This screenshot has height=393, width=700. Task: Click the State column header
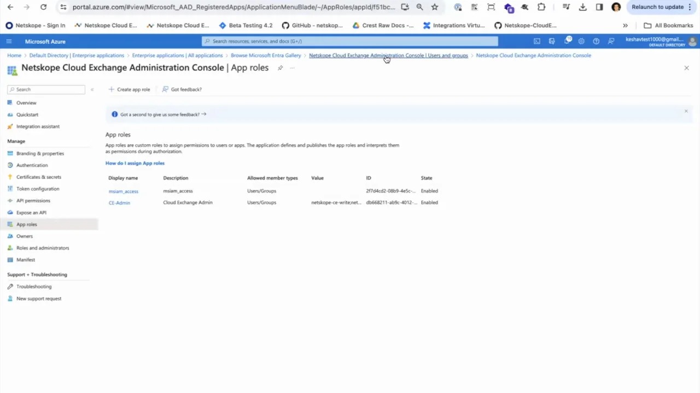(x=427, y=178)
